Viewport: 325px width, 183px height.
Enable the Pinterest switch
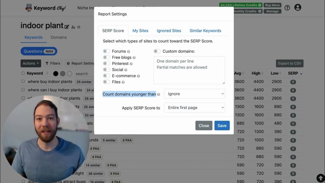click(x=106, y=64)
